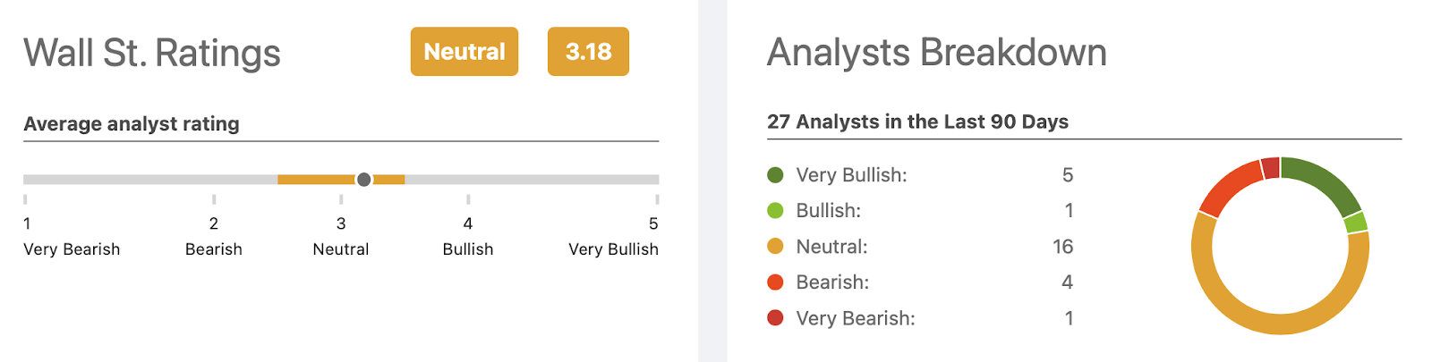Click the gray rating slider handle
The height and width of the screenshot is (362, 1432).
[x=363, y=180]
